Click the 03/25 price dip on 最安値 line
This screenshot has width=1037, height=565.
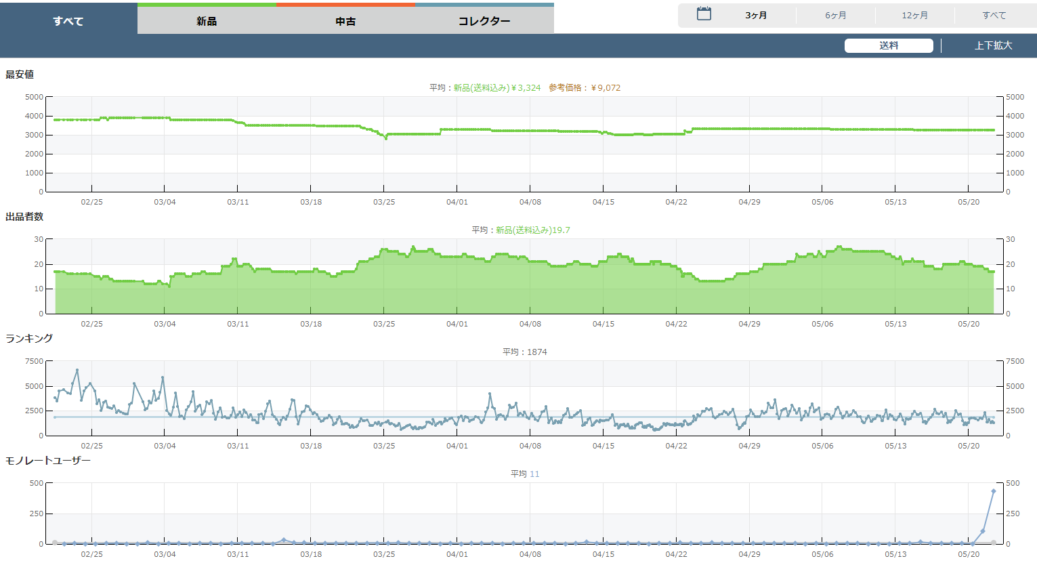(x=386, y=138)
